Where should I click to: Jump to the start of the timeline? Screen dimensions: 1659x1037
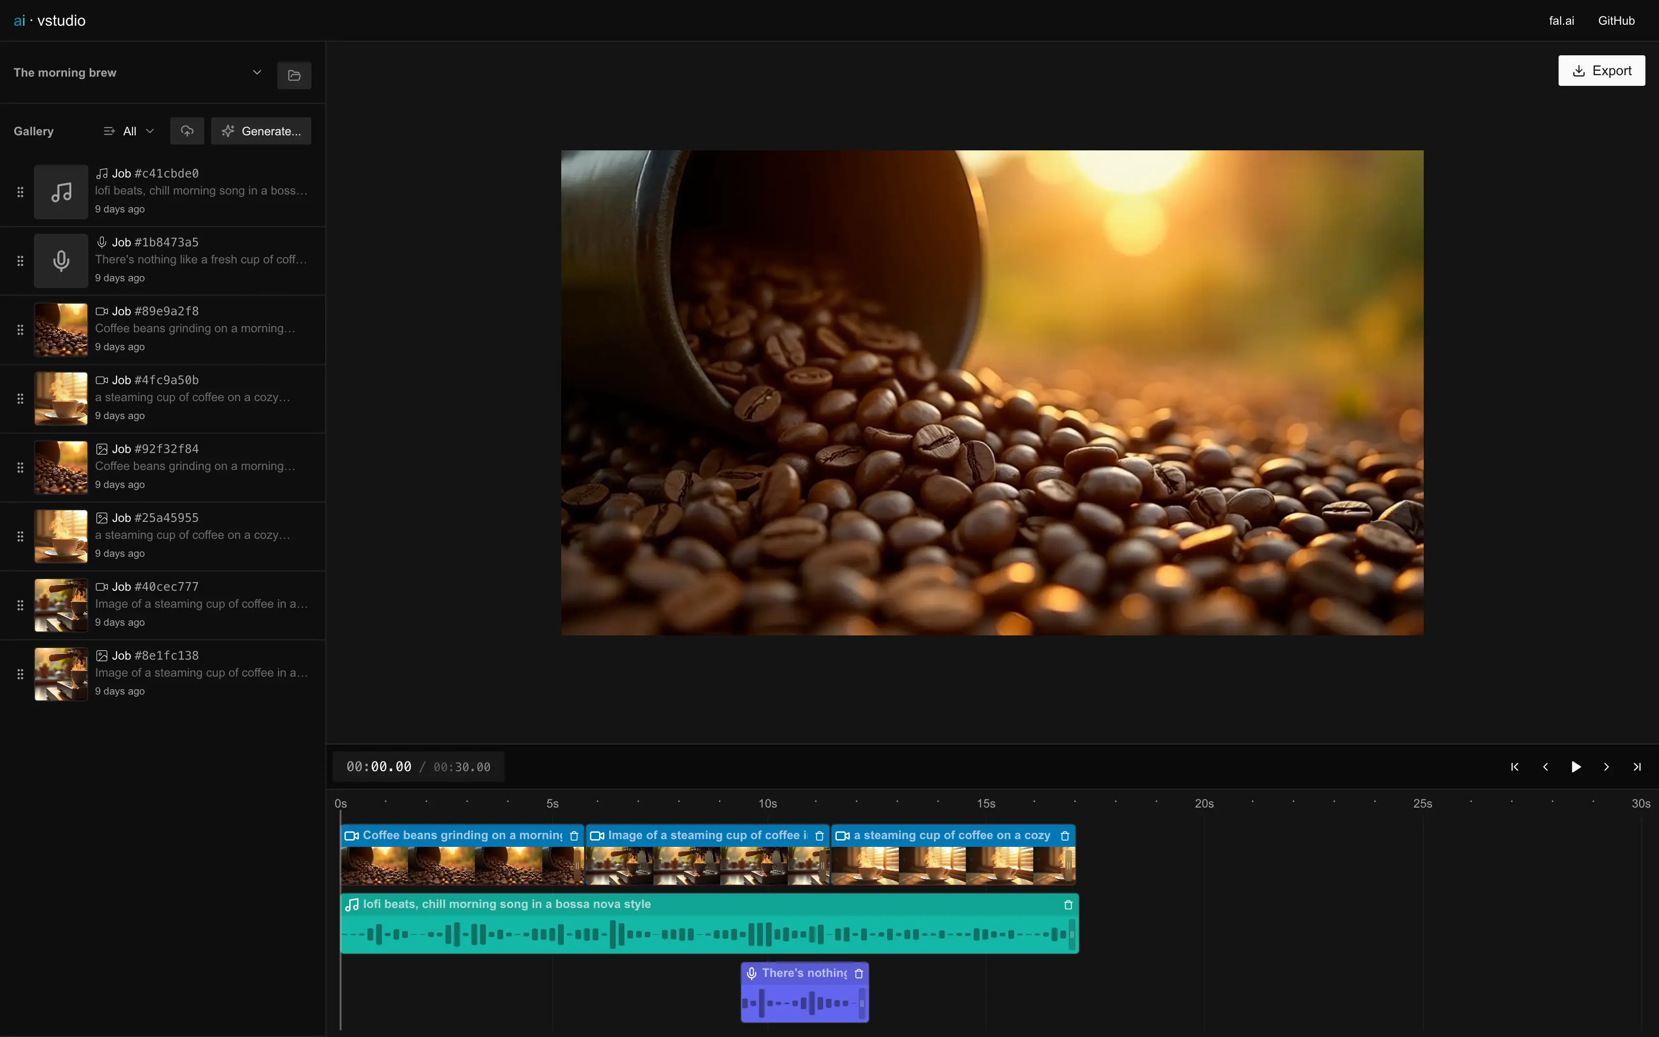1514,767
